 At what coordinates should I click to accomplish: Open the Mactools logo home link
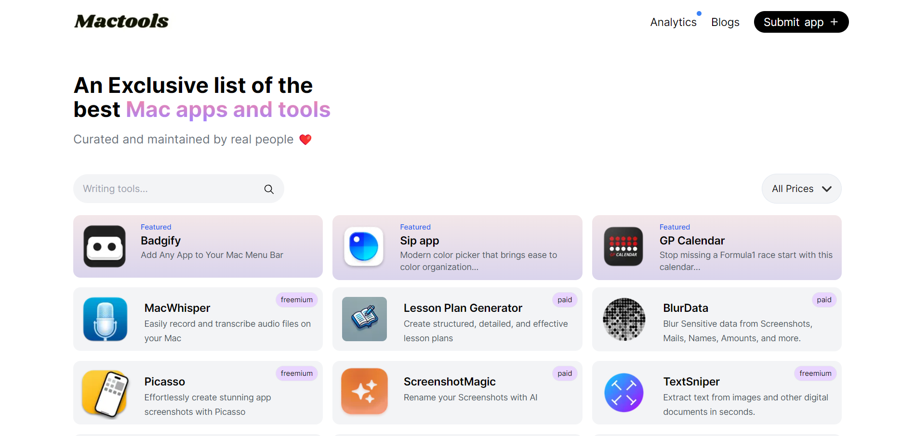(121, 21)
